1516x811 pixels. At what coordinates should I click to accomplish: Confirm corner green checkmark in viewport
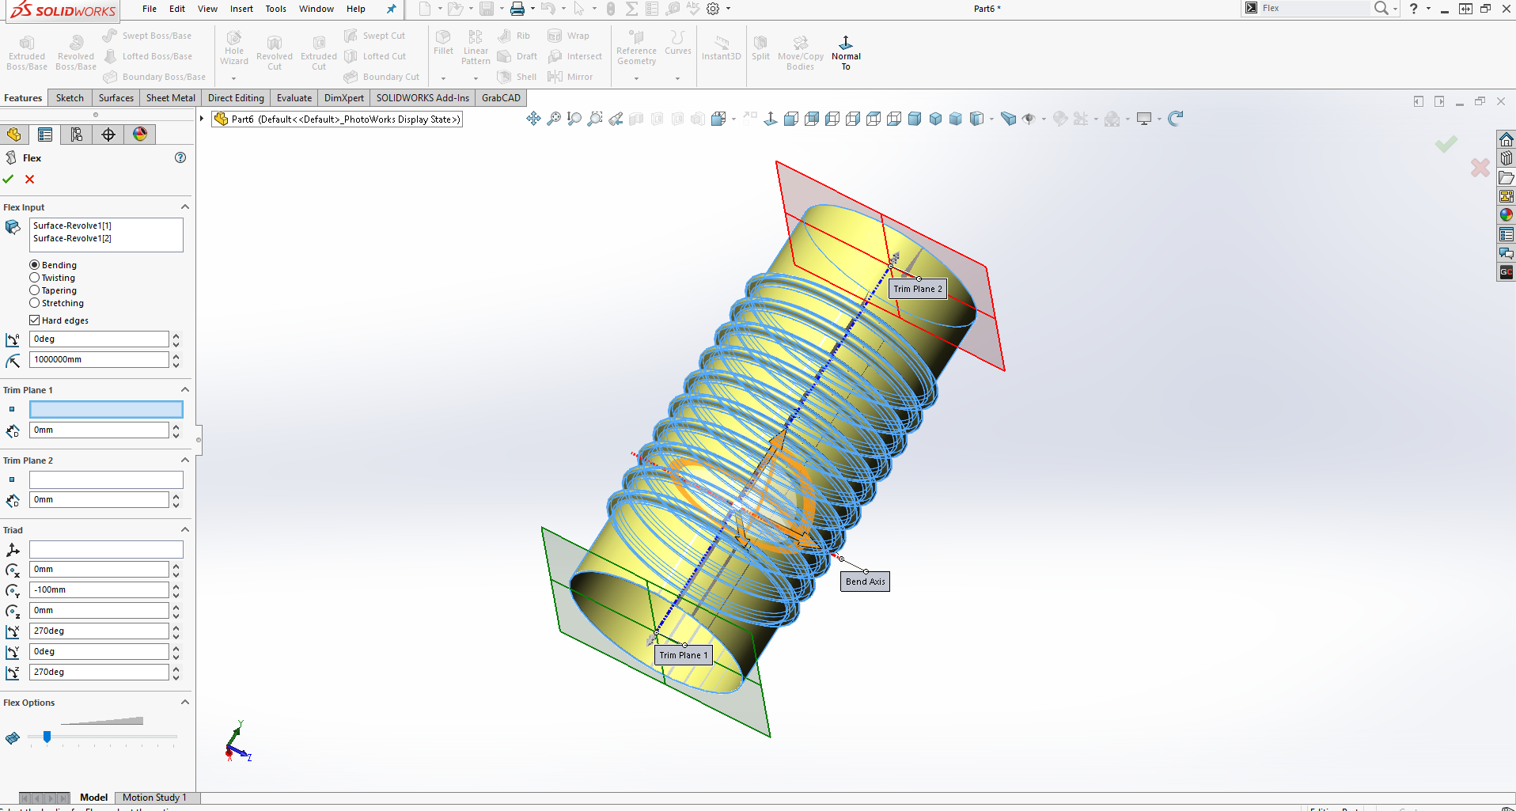point(1446,143)
